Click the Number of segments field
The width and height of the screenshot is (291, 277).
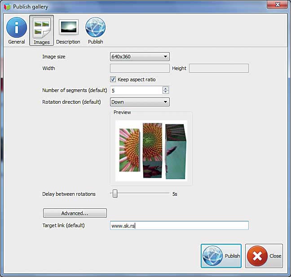137,90
